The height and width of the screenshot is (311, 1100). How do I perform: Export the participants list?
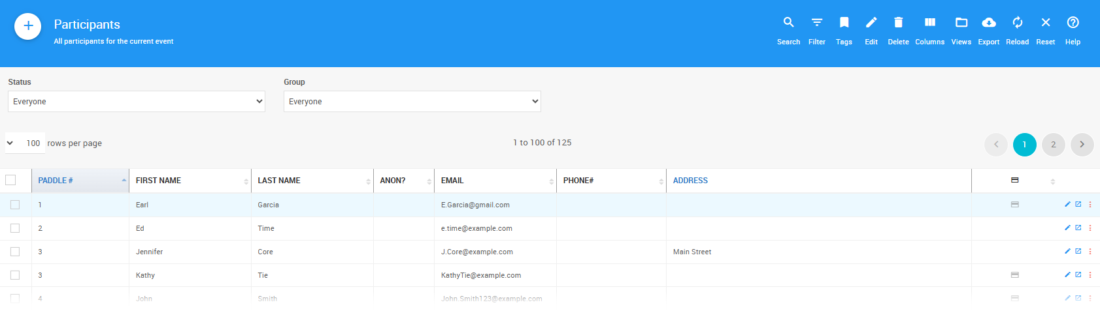(x=988, y=30)
